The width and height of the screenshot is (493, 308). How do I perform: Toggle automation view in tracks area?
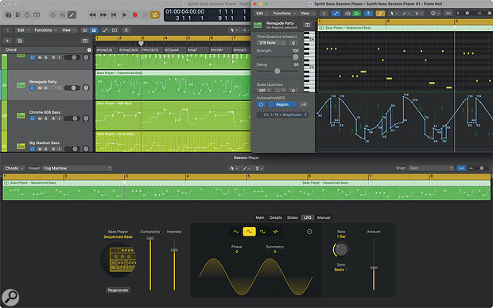pos(105,30)
